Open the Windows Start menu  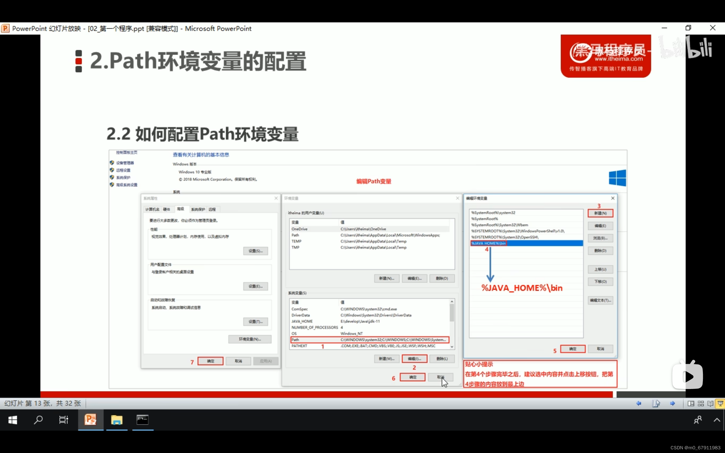[x=12, y=420]
